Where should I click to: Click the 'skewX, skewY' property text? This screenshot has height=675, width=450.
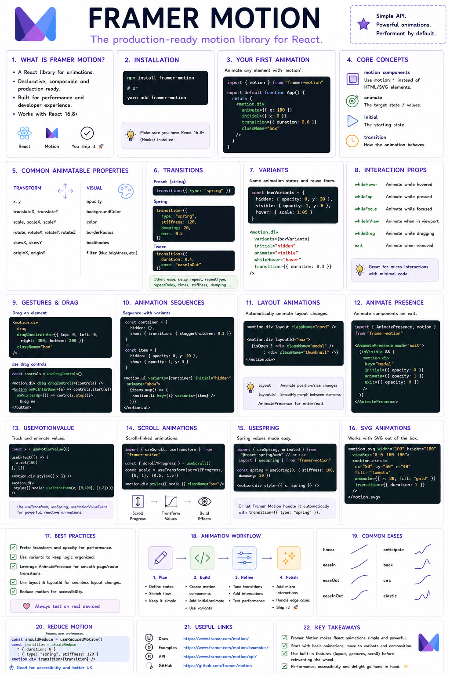[28, 243]
